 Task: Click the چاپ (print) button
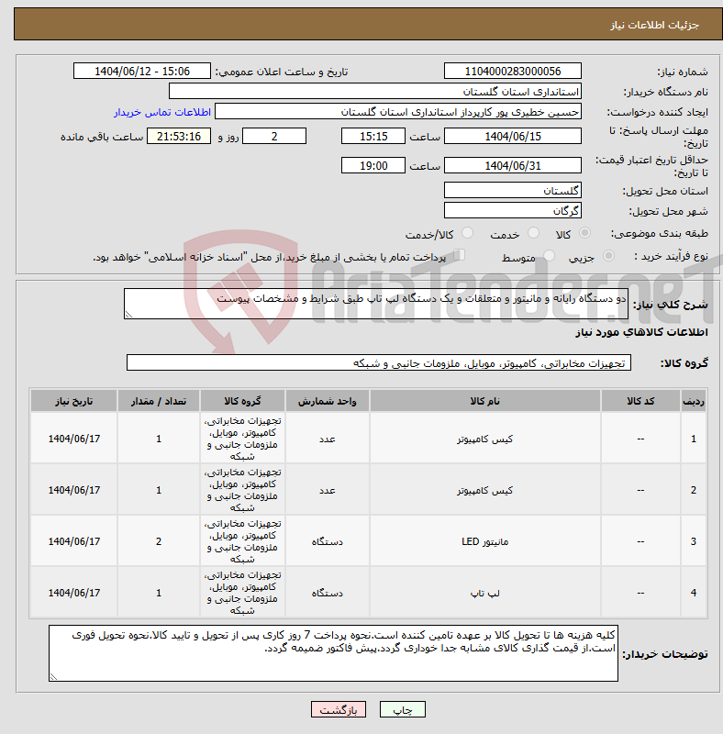click(x=402, y=709)
